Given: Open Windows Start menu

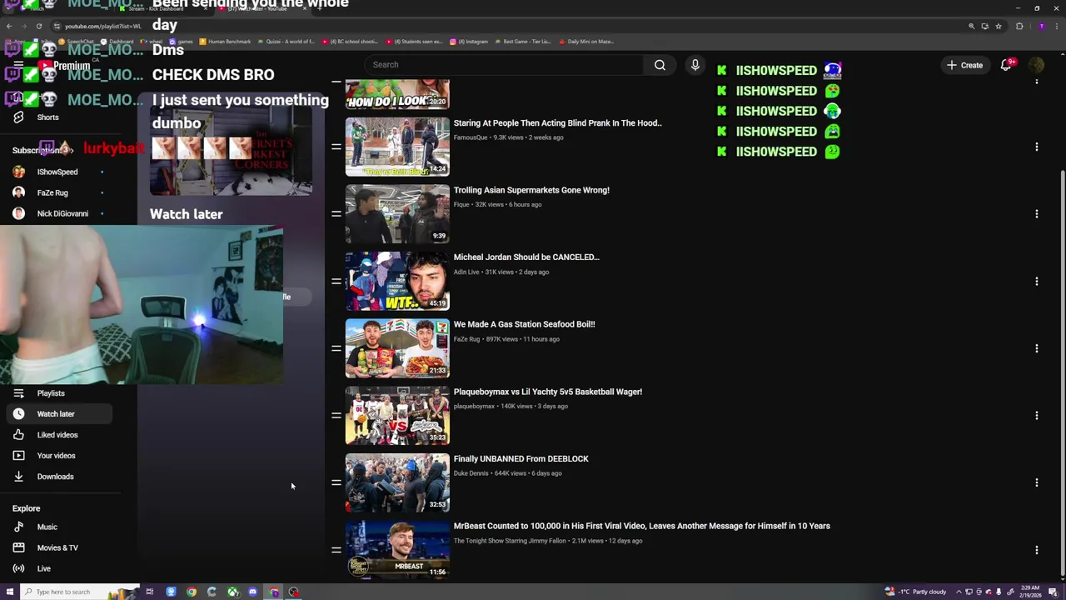Looking at the screenshot, I should (x=10, y=592).
